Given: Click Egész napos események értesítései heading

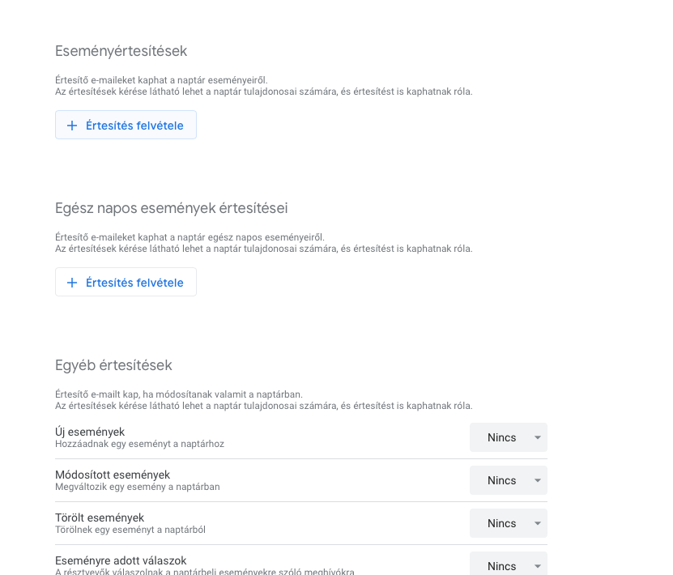Looking at the screenshot, I should point(171,208).
